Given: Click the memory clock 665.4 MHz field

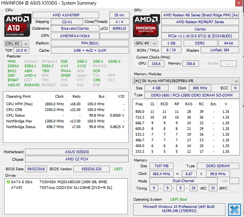Looking at the screenshot, I should tap(161, 174).
